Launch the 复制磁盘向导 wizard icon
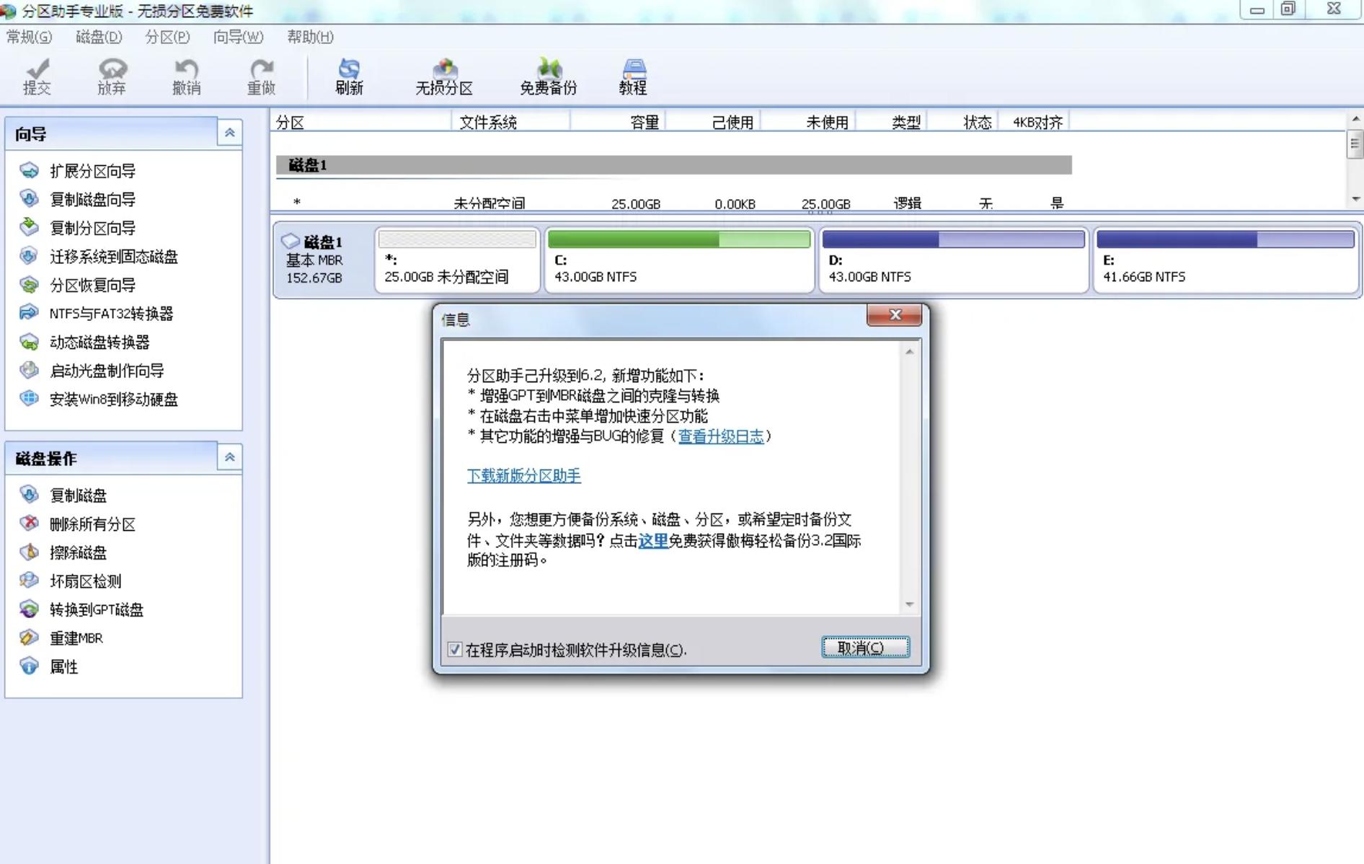The width and height of the screenshot is (1364, 864). coord(29,198)
